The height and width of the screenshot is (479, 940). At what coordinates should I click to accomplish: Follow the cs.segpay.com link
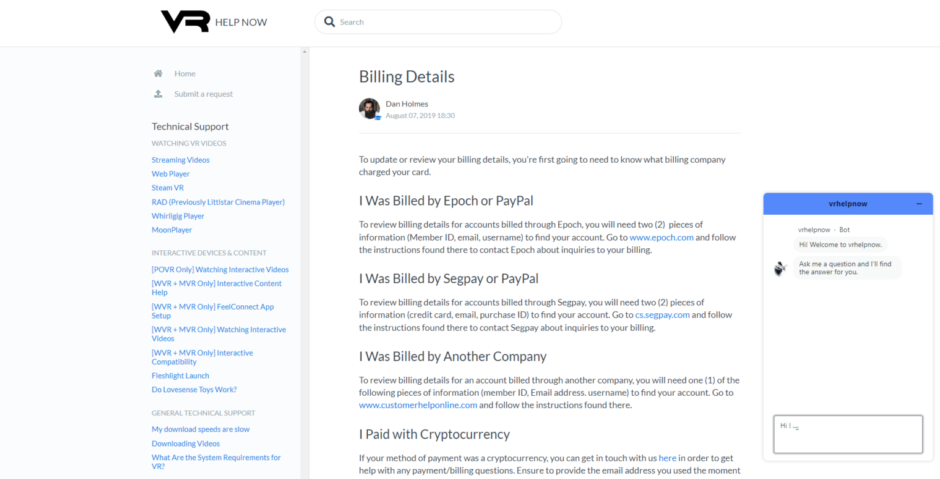[x=662, y=315]
